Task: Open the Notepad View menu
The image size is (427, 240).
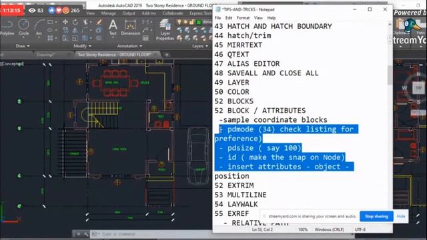Action: [x=258, y=18]
